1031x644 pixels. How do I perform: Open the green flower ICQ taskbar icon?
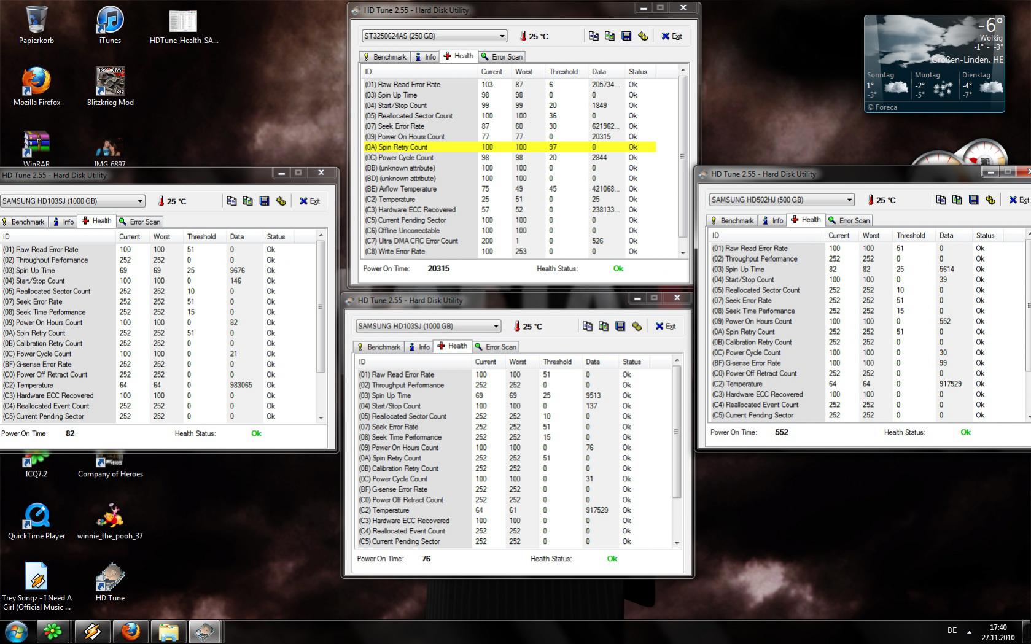tap(52, 631)
